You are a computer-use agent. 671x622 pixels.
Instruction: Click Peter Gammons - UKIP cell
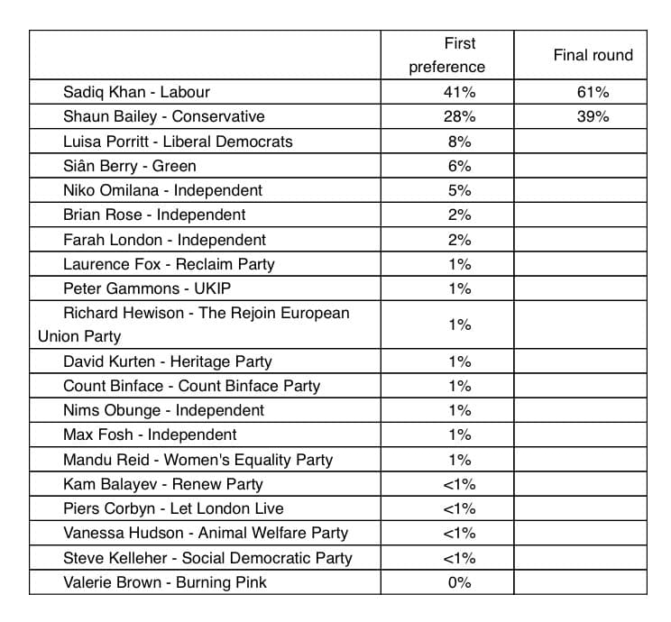205,288
